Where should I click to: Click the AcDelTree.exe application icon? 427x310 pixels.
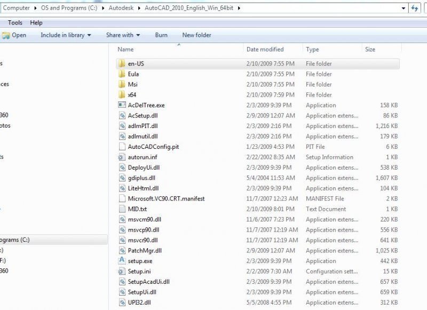point(122,105)
